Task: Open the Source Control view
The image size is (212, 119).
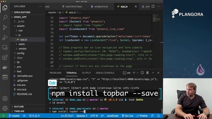Action: pyautogui.click(x=5, y=27)
